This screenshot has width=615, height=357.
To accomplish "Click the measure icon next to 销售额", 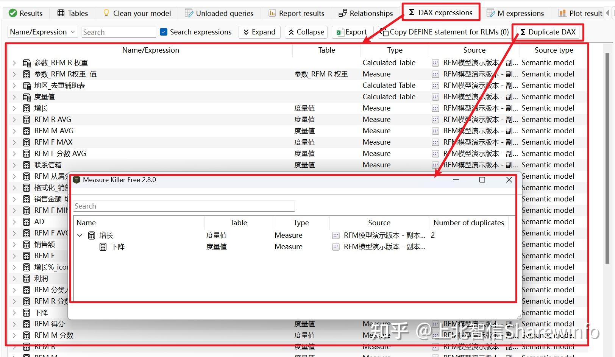I will tap(27, 244).
